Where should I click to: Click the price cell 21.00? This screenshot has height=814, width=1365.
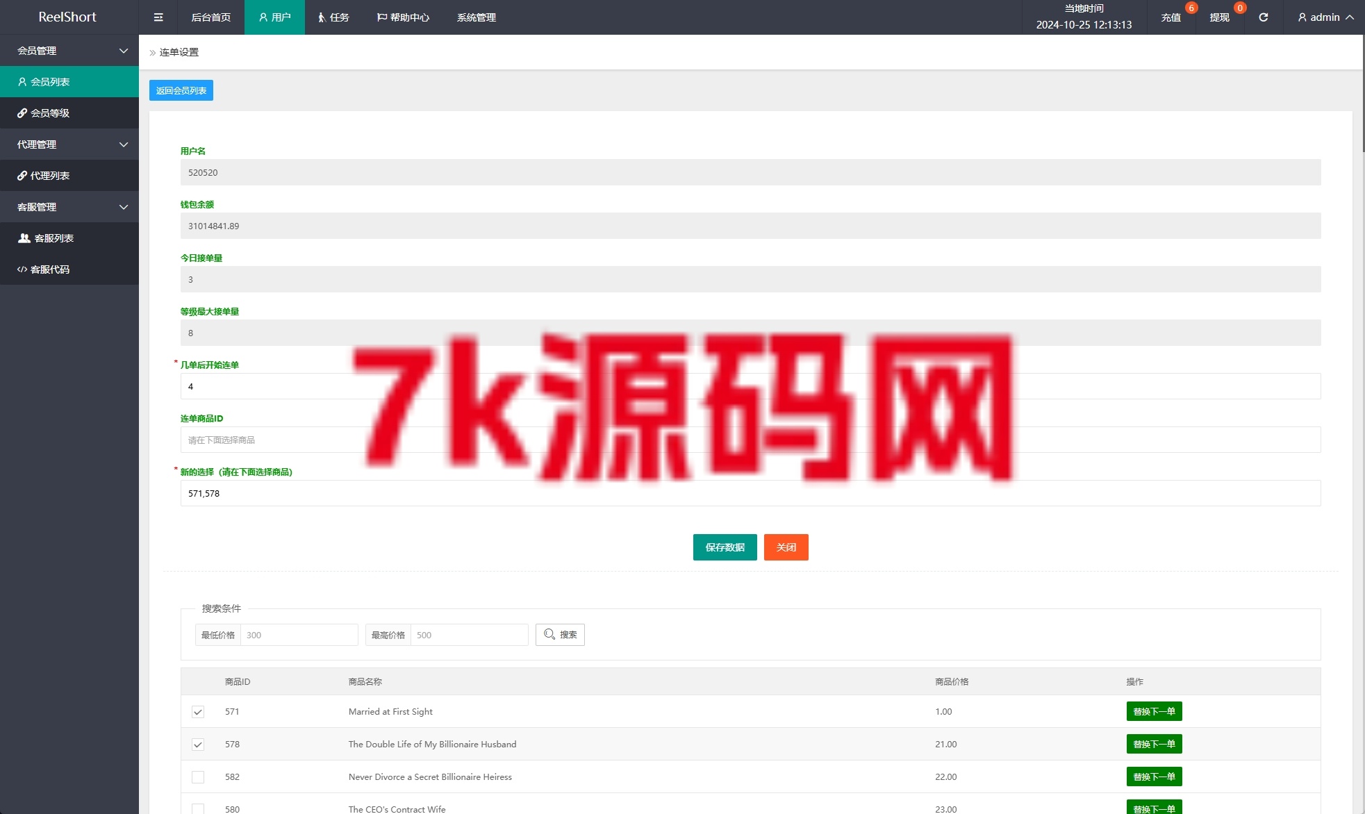click(x=945, y=745)
